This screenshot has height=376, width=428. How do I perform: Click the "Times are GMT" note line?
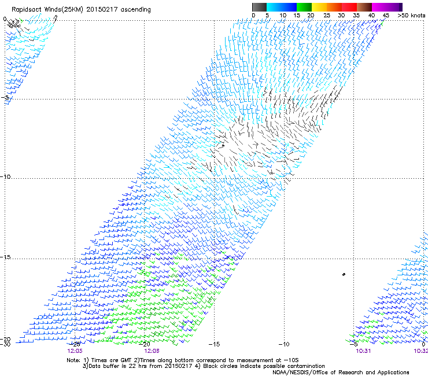[183, 360]
